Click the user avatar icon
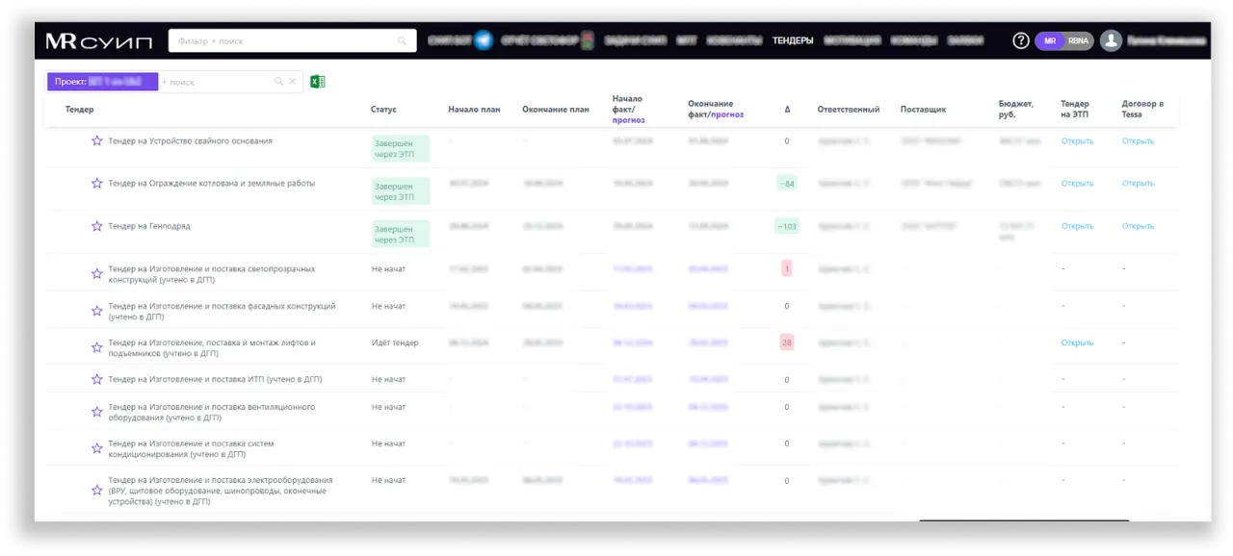1233x556 pixels. pyautogui.click(x=1111, y=40)
